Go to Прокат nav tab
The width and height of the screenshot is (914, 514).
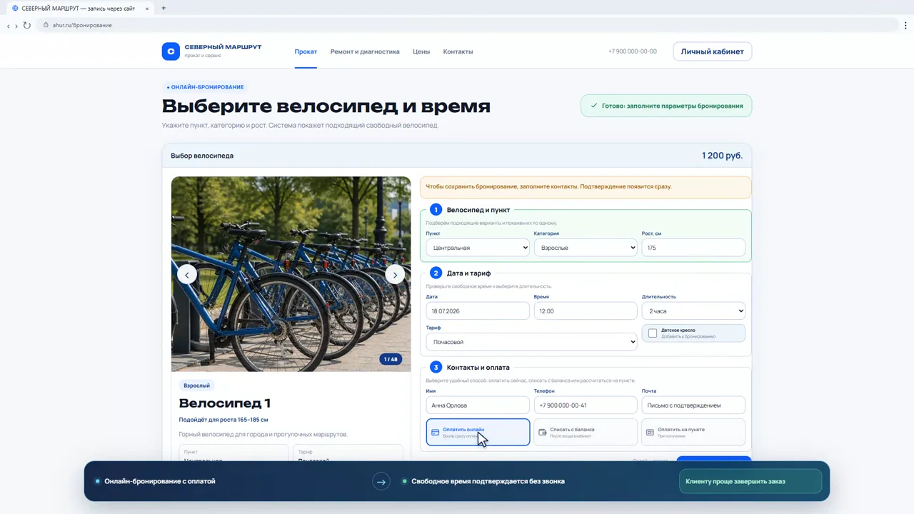coord(306,51)
